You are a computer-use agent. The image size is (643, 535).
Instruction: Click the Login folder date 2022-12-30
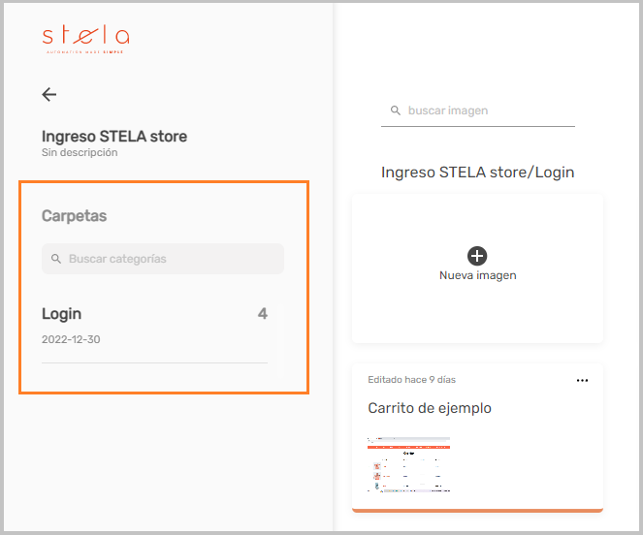pos(71,339)
